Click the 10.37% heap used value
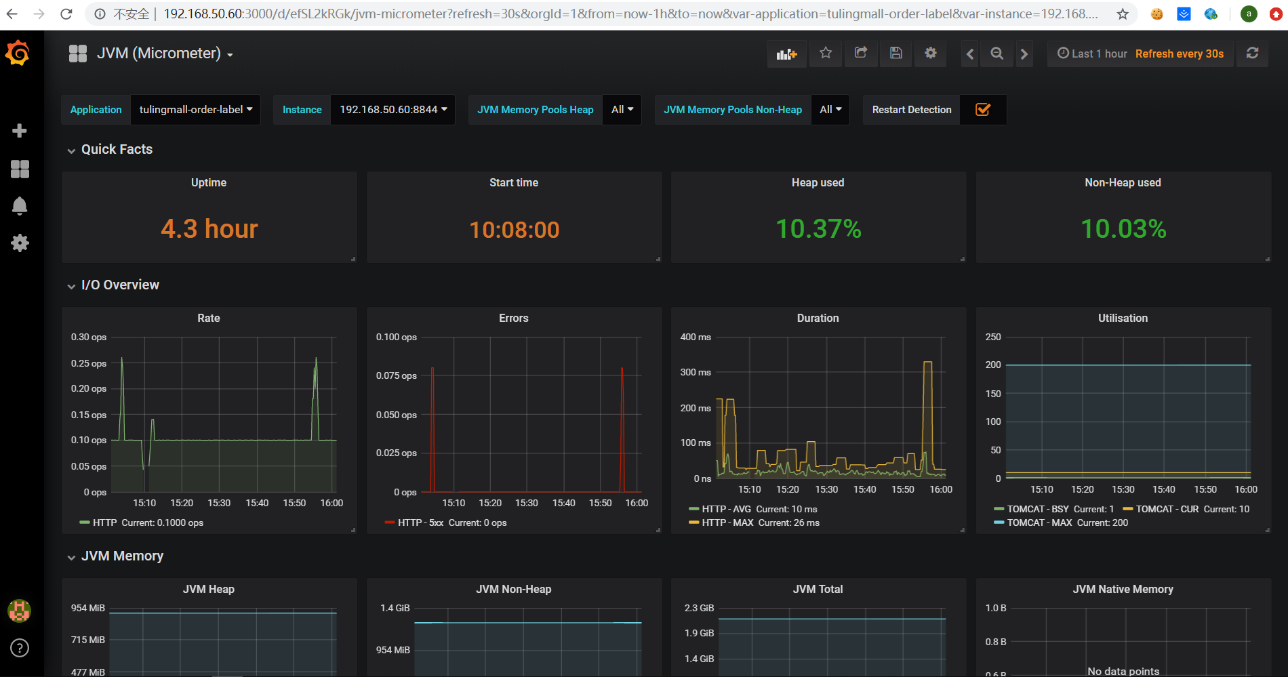 pos(818,229)
